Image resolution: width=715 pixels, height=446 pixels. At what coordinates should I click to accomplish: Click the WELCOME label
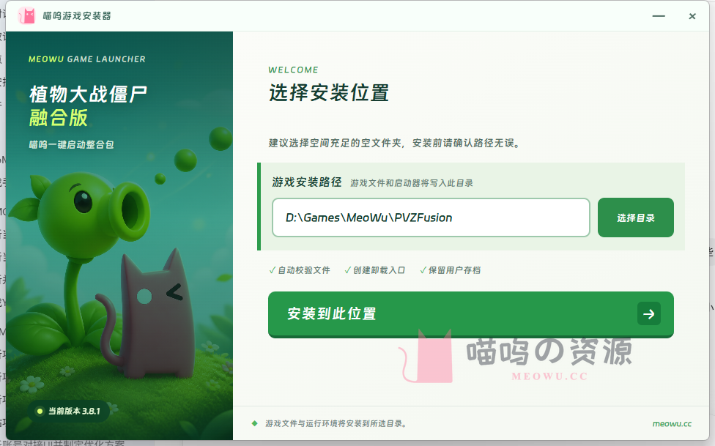293,70
